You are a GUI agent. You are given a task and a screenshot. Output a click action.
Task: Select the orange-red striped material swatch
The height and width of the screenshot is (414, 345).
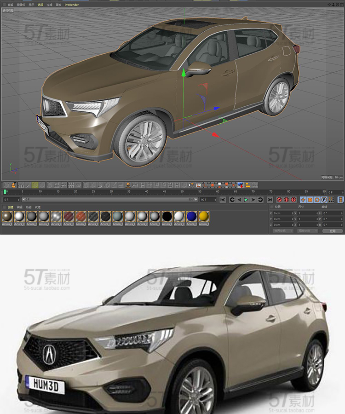(81, 217)
